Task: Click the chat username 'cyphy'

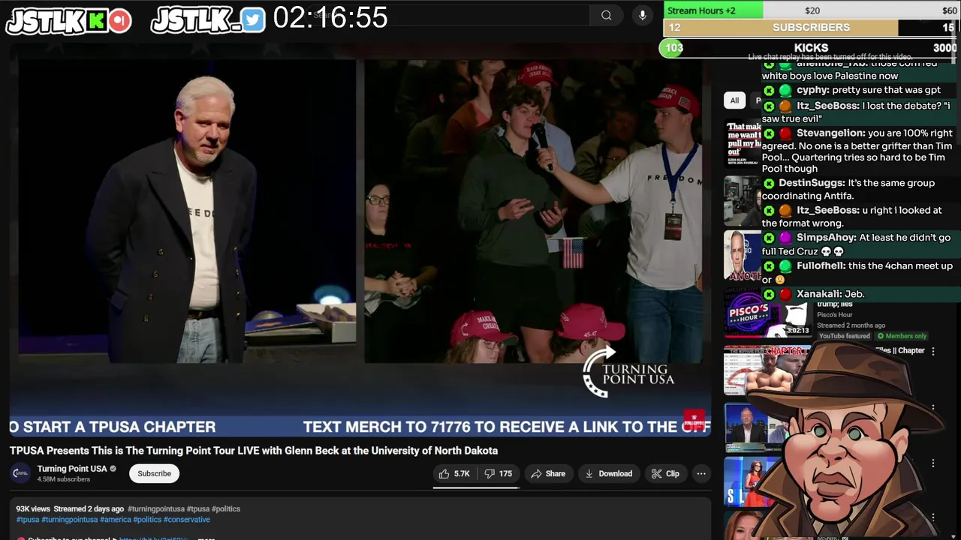Action: 812,90
